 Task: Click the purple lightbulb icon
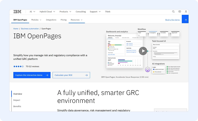pos(147,69)
